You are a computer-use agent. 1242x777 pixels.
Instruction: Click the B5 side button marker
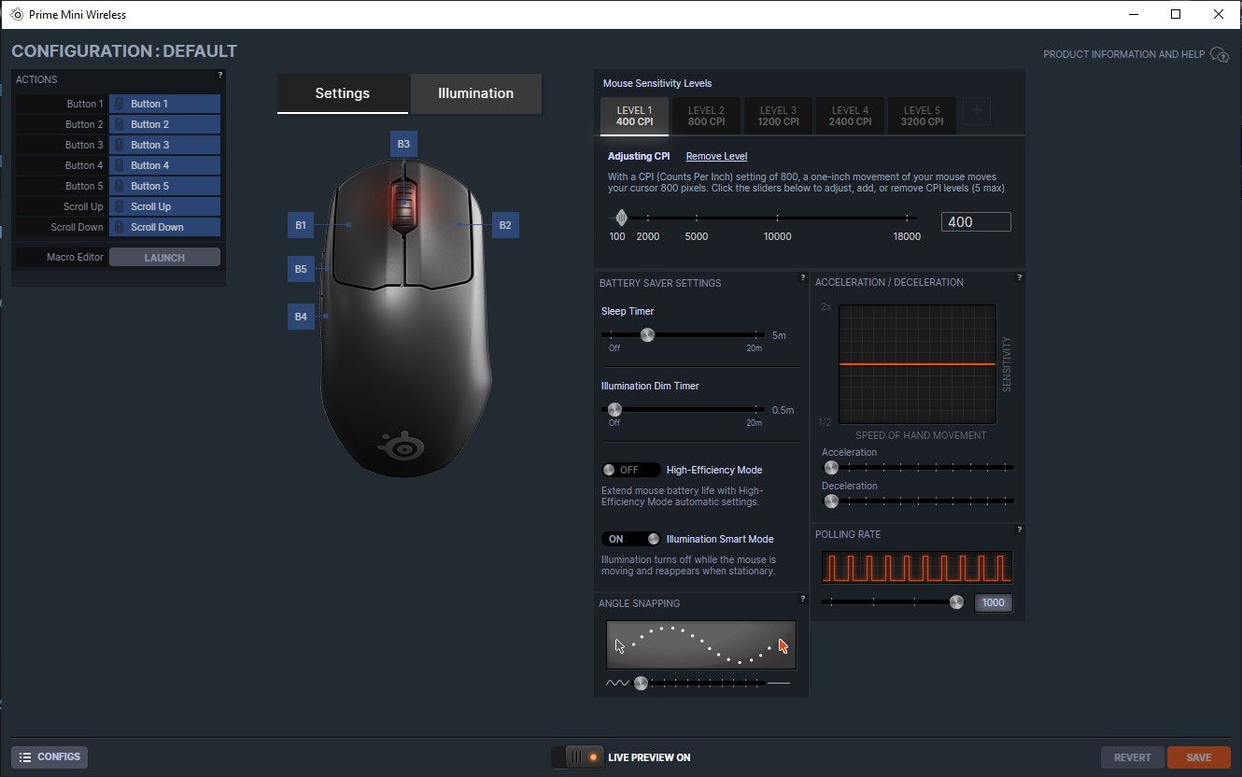pyautogui.click(x=301, y=269)
